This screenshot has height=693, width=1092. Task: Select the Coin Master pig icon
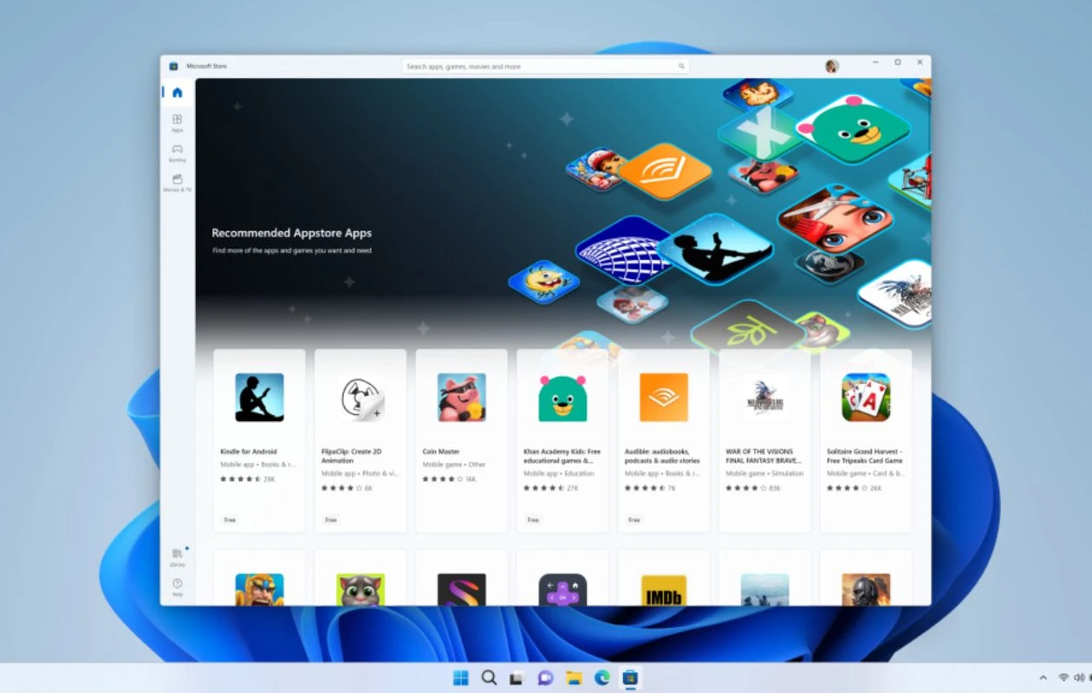point(461,398)
